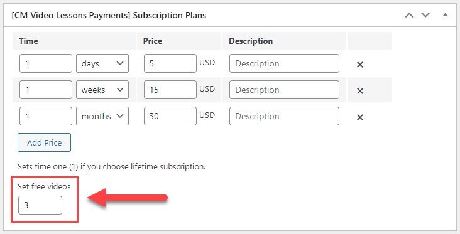
Task: Remove the 1 months price row
Action: click(360, 117)
